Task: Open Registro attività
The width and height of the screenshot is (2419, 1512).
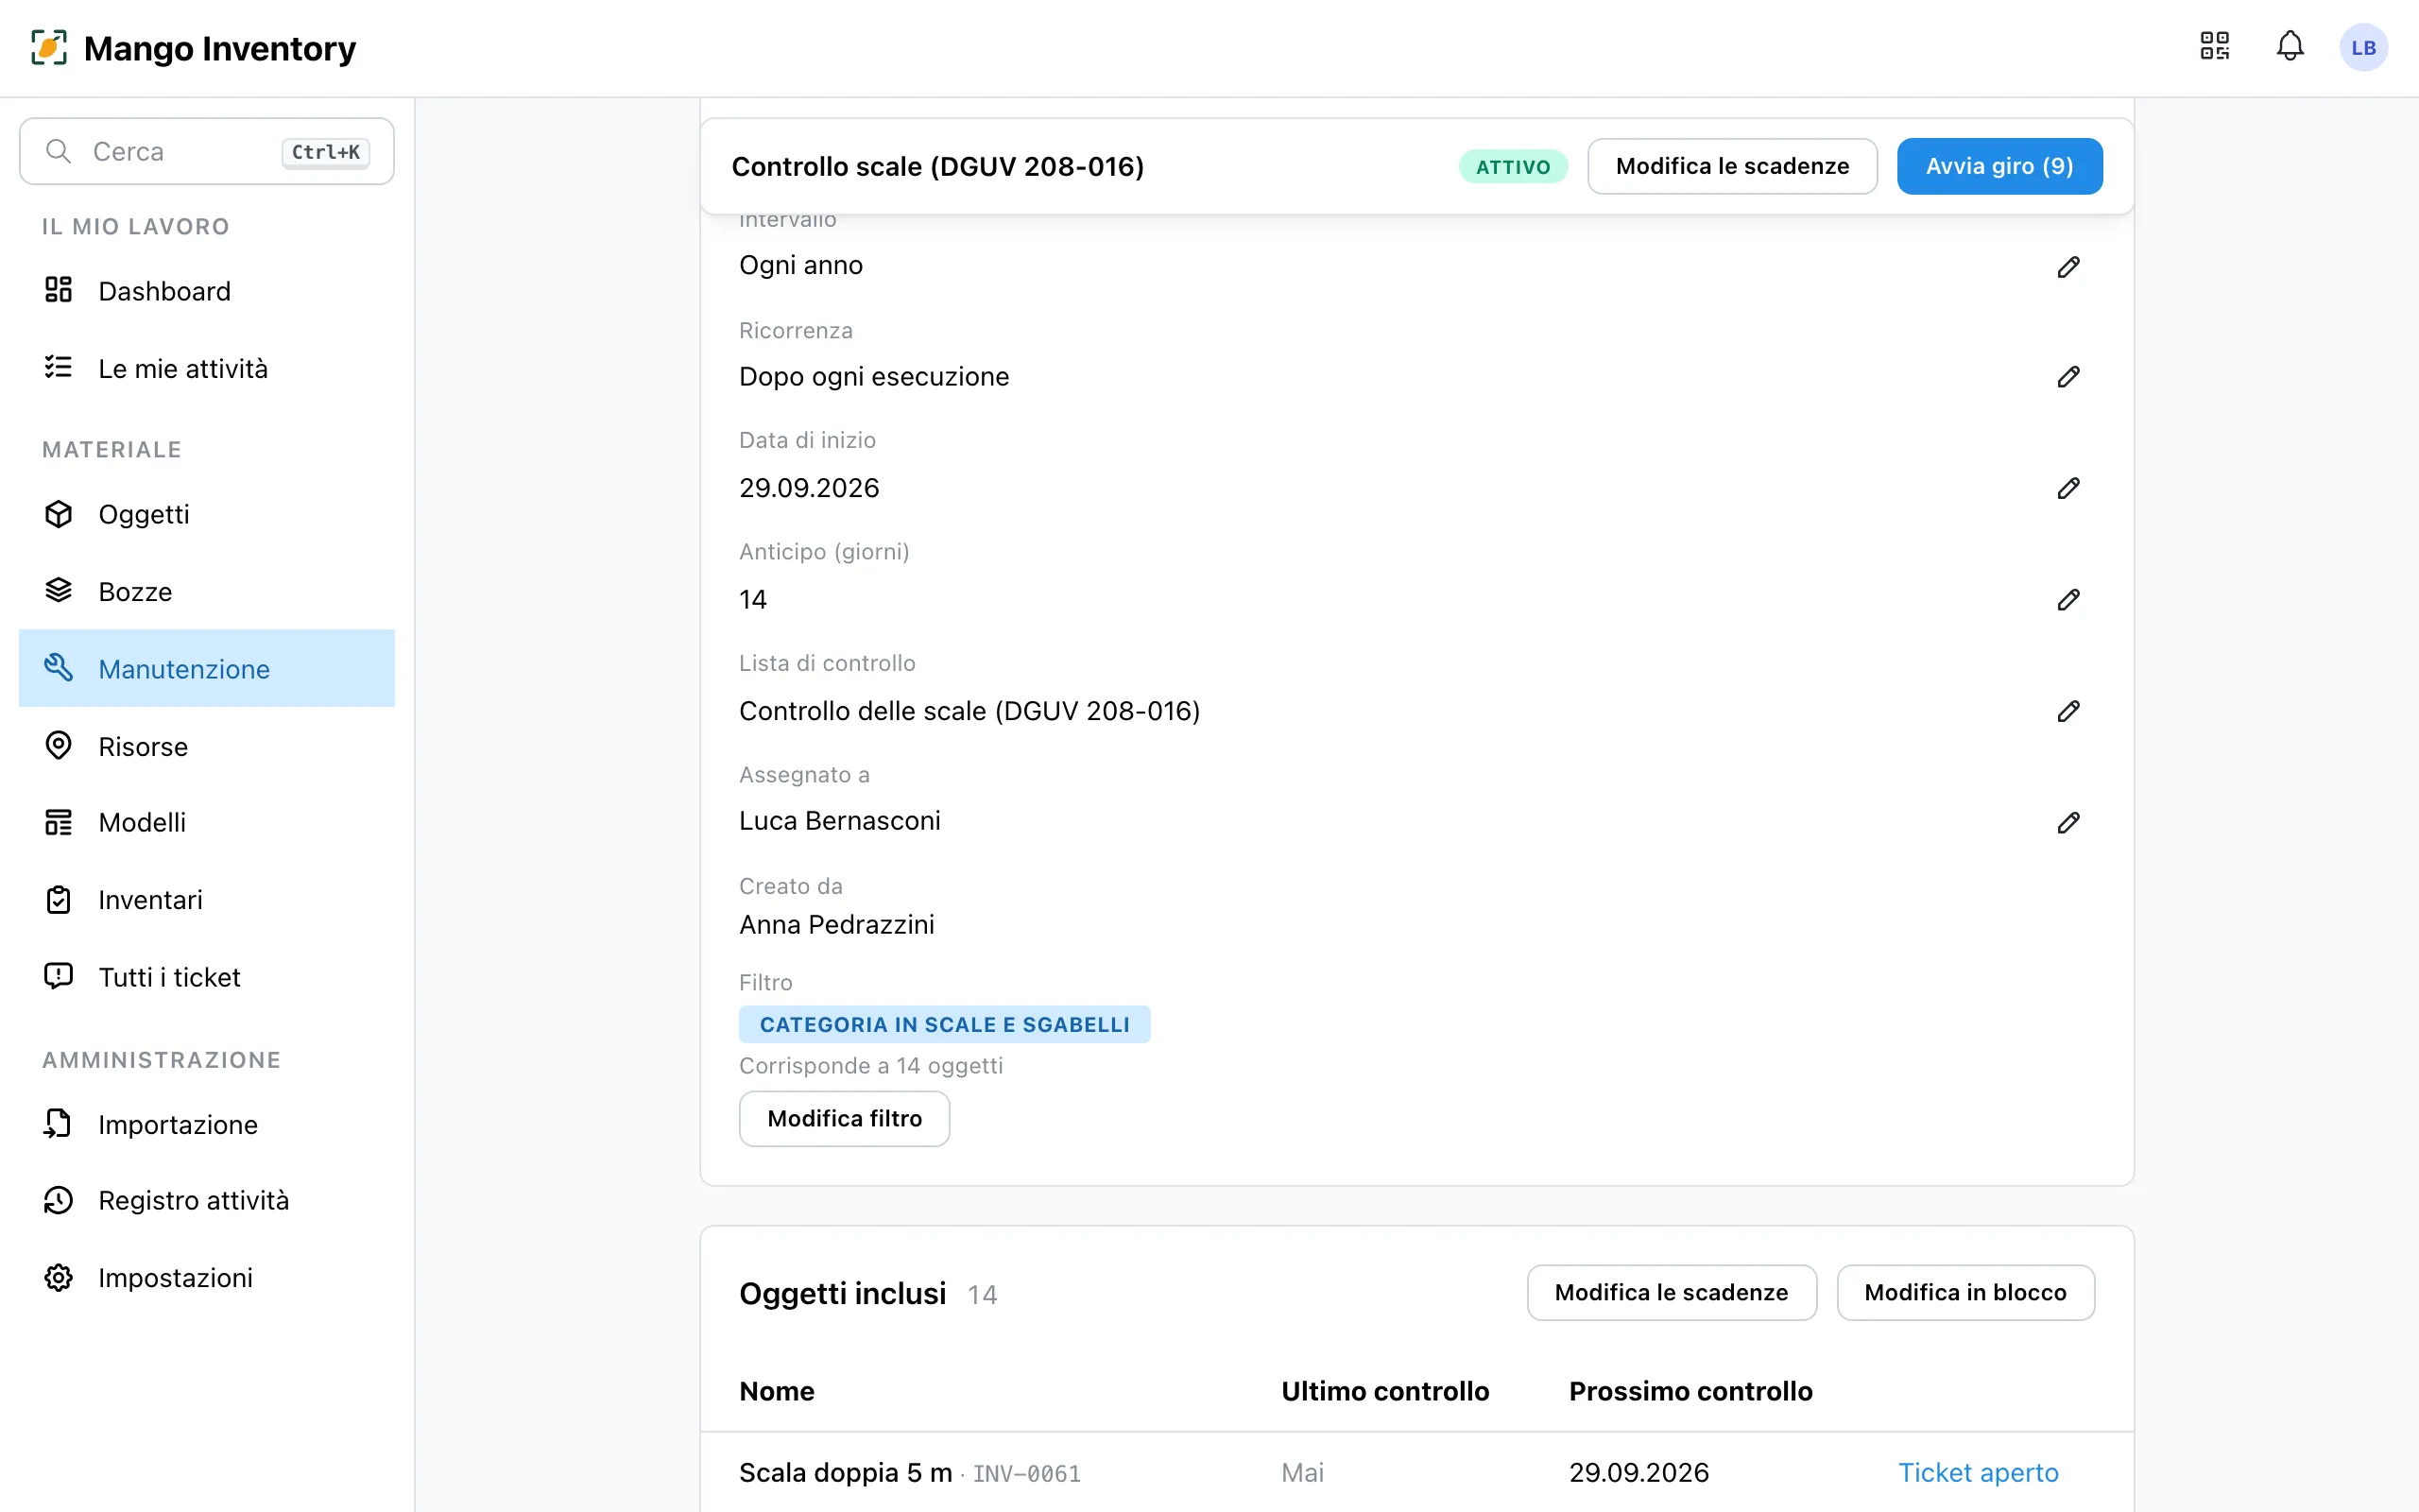Action: coord(207,1200)
